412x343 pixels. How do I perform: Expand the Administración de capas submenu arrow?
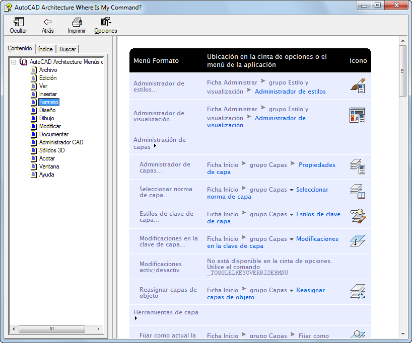tap(155, 146)
